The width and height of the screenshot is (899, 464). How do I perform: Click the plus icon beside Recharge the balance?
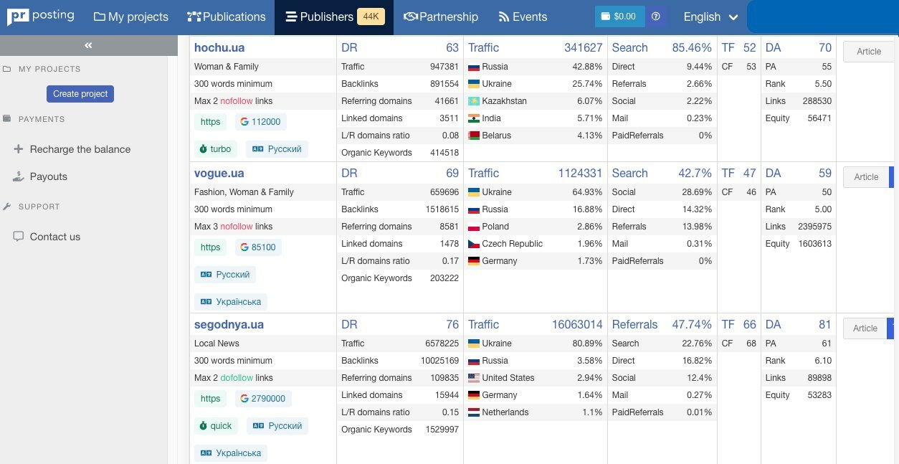tap(19, 149)
